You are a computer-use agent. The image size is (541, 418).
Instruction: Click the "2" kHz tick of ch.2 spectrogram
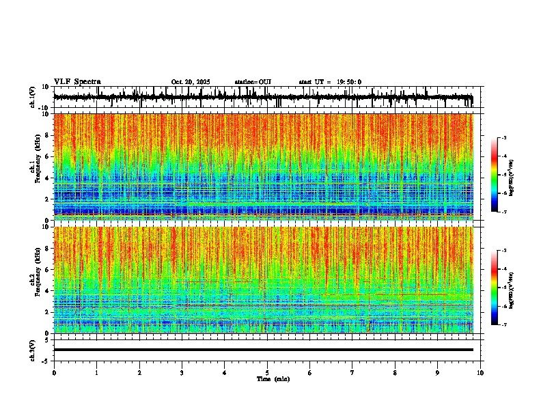pos(48,312)
